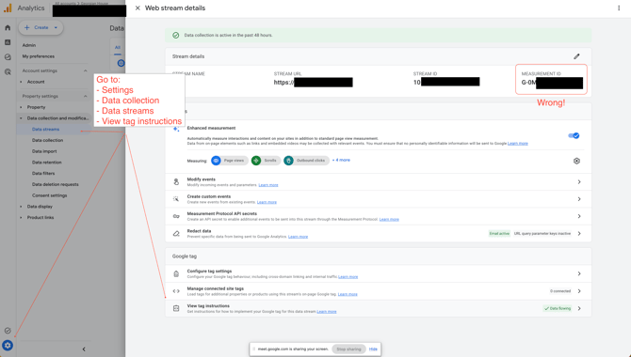The image size is (631, 357).
Task: Select Data import in sidebar
Action: click(44, 151)
